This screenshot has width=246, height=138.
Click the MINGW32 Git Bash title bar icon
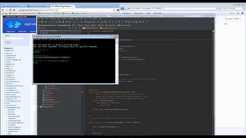[x=34, y=37]
